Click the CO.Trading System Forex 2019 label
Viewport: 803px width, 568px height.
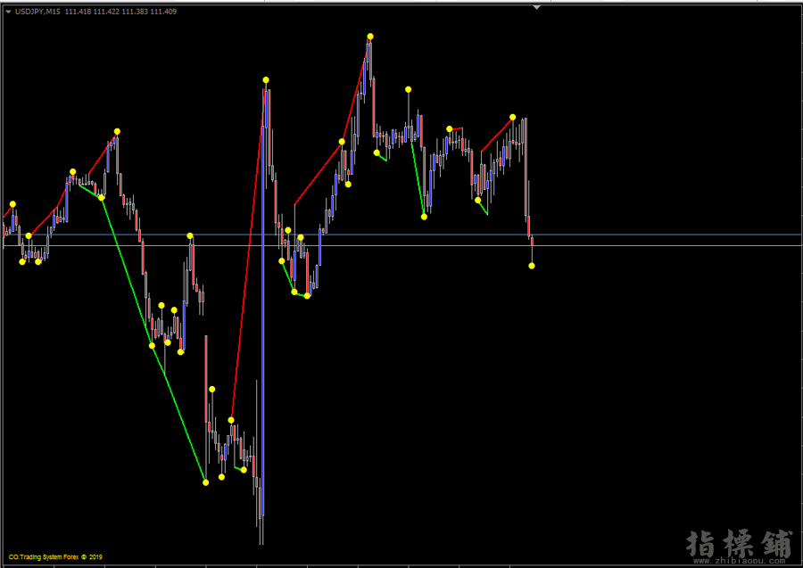55,556
